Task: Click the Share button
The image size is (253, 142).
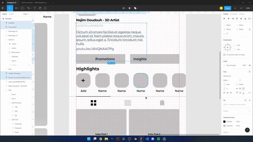Action: pos(228,8)
